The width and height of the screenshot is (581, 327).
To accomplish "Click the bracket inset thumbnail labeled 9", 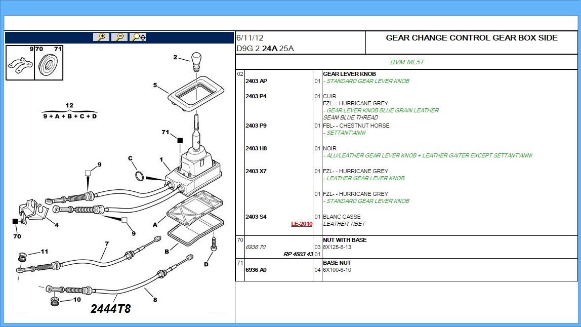I will click(19, 64).
